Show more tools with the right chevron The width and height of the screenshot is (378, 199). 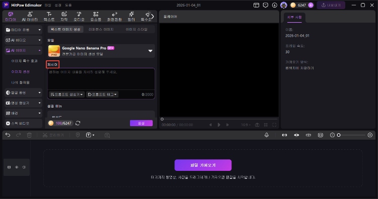[x=153, y=17]
